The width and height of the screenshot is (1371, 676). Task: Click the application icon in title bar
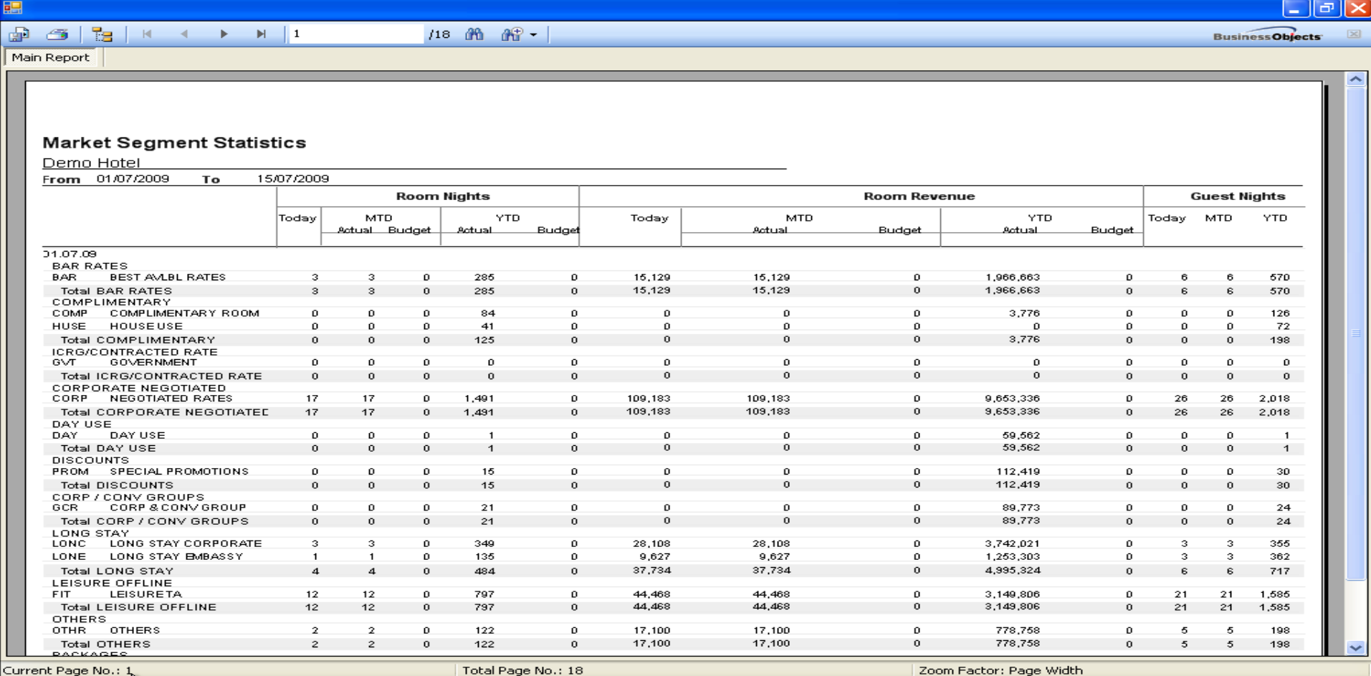coord(13,8)
